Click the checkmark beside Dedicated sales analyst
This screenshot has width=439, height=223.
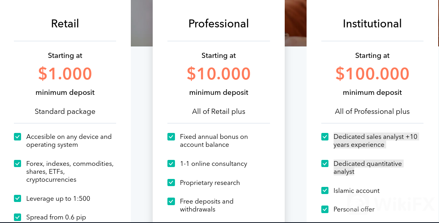click(x=325, y=136)
